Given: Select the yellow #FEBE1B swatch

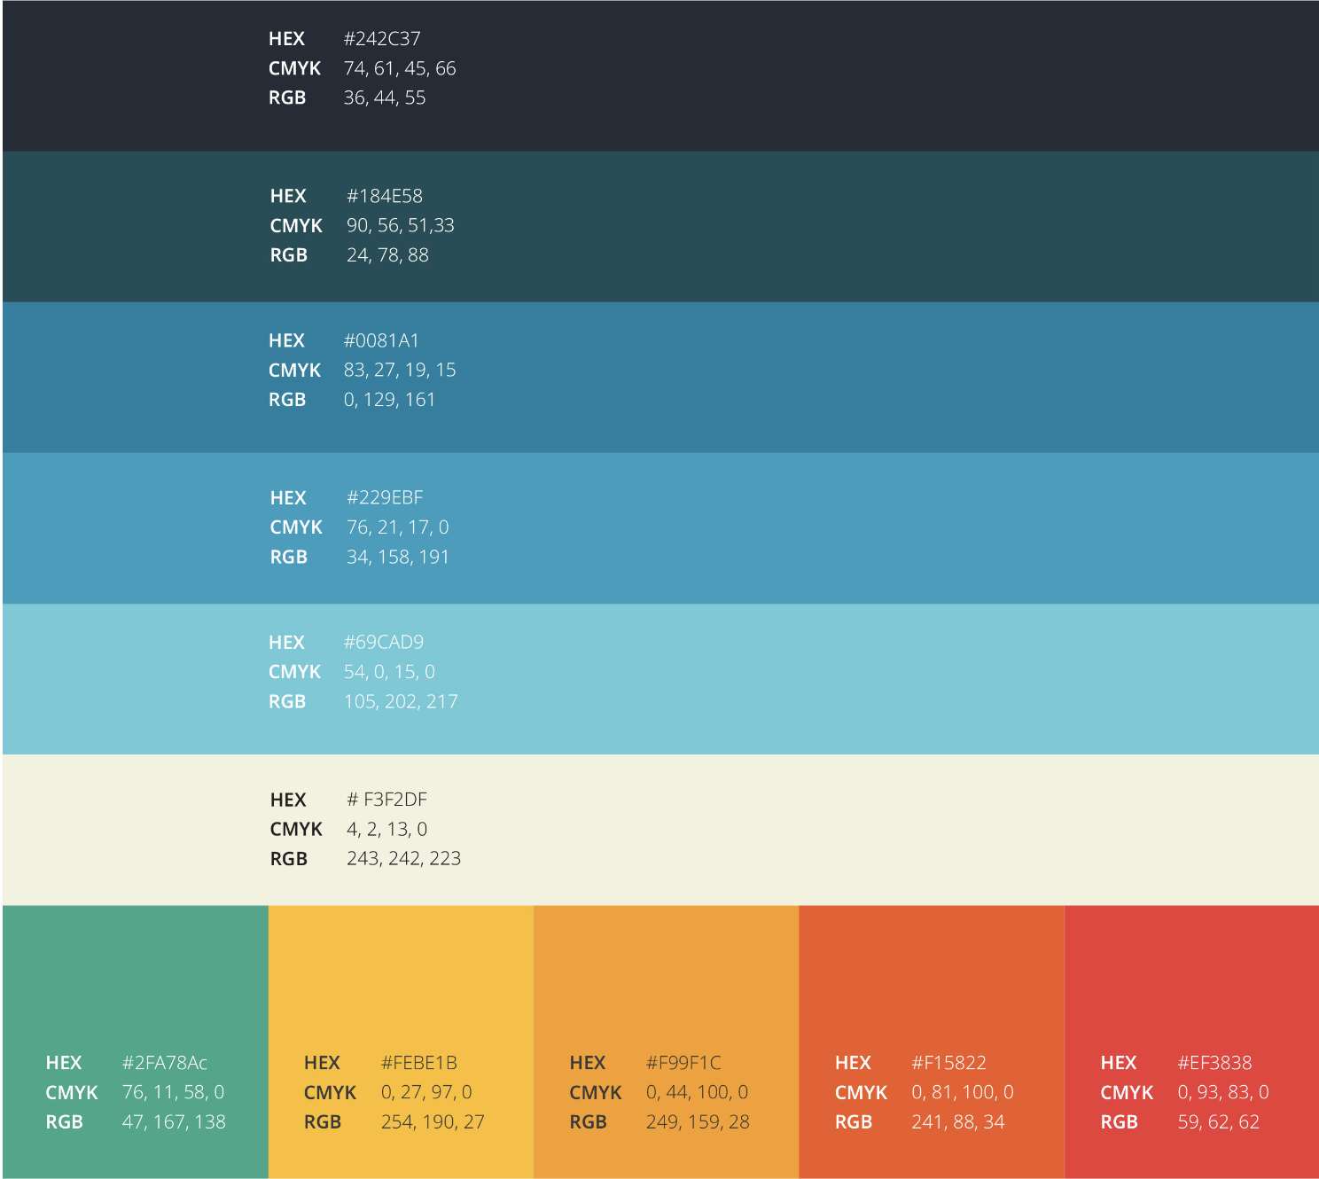Looking at the screenshot, I should pyautogui.click(x=401, y=975).
